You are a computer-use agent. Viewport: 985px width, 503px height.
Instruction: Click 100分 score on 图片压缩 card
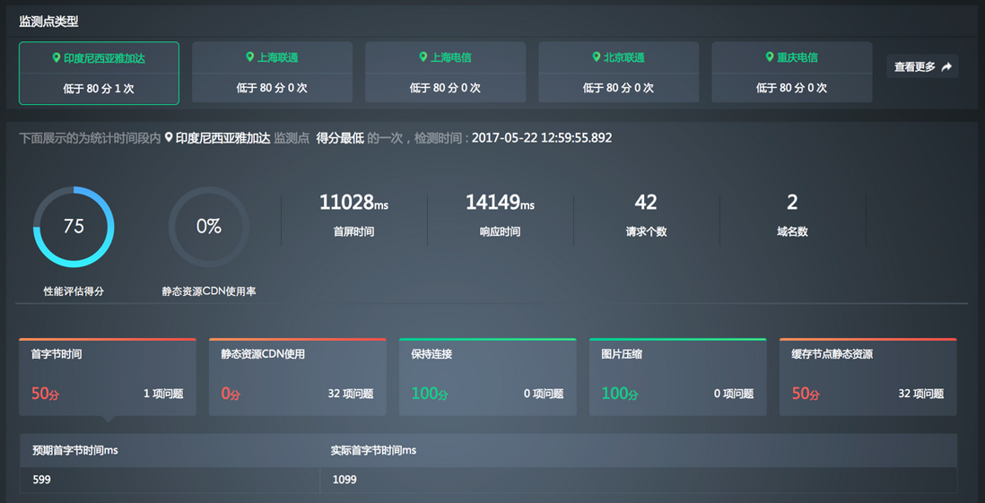click(620, 394)
